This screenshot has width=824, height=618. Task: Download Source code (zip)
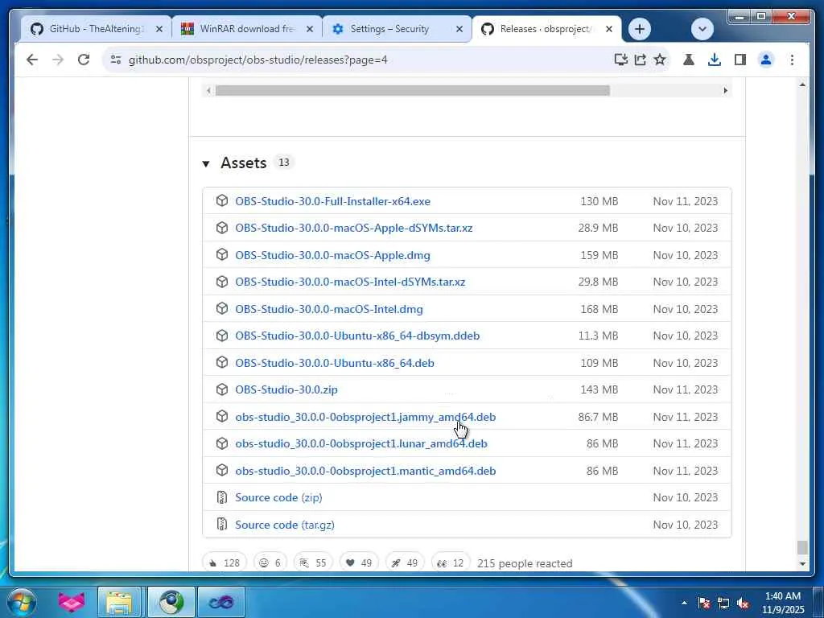coord(278,497)
